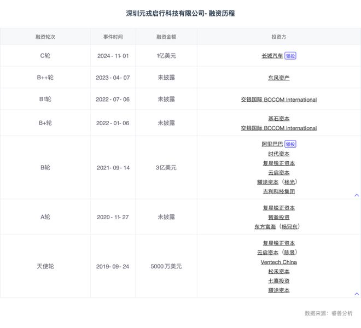
Task: Open investor link 时代资本
Action: (278, 154)
